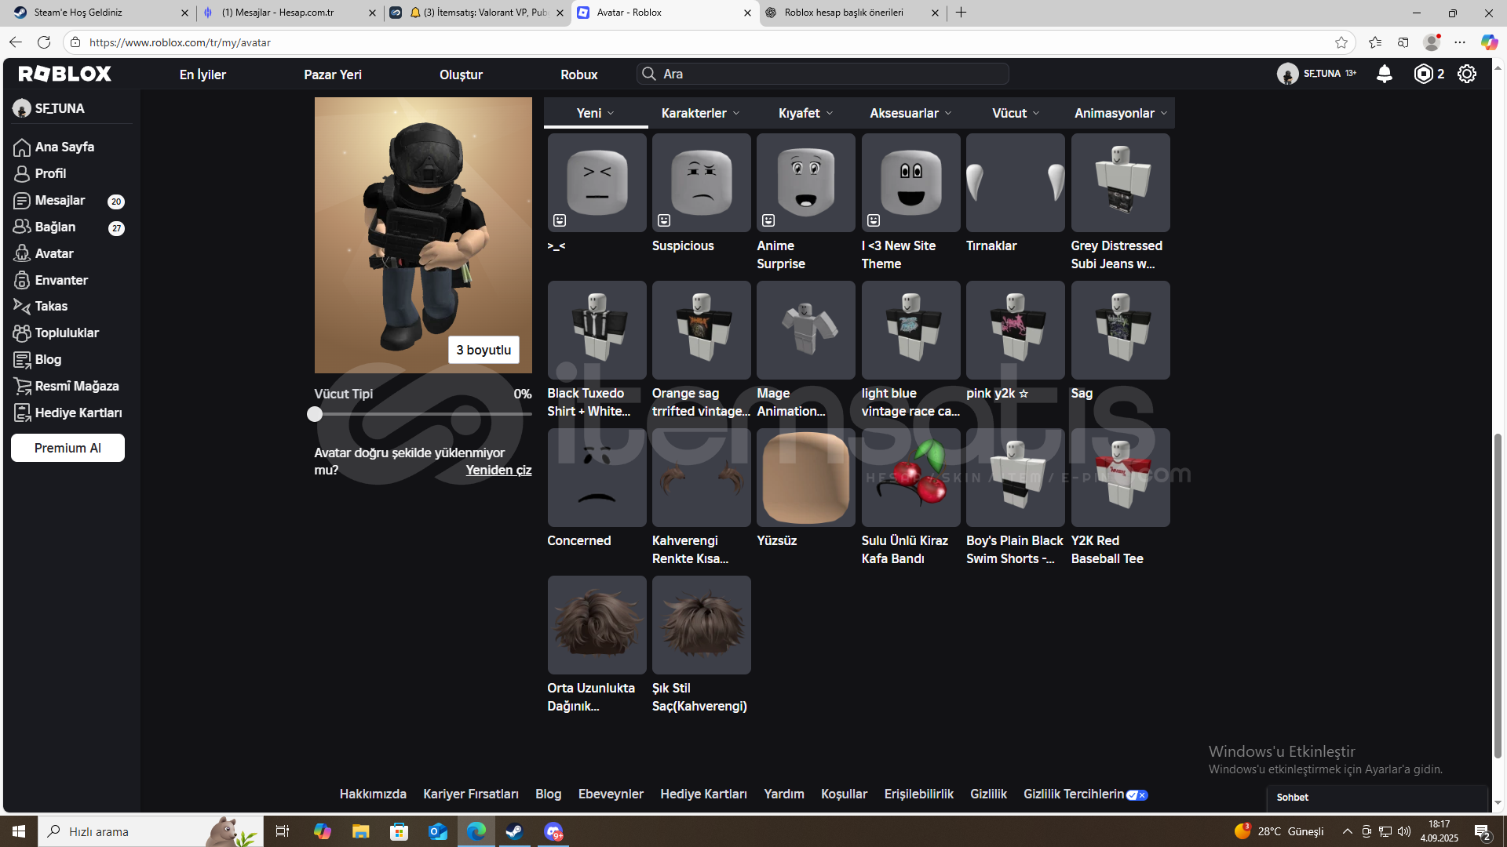
Task: Expand the Aksesuarlar dropdown
Action: click(910, 113)
